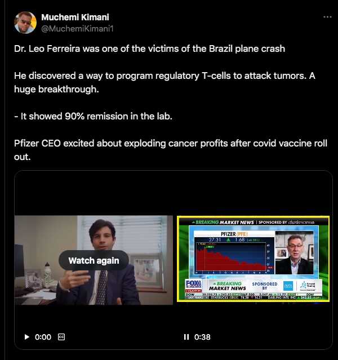The image size is (338, 360).
Task: Click the Muchemi Kimani display name
Action: (75, 17)
